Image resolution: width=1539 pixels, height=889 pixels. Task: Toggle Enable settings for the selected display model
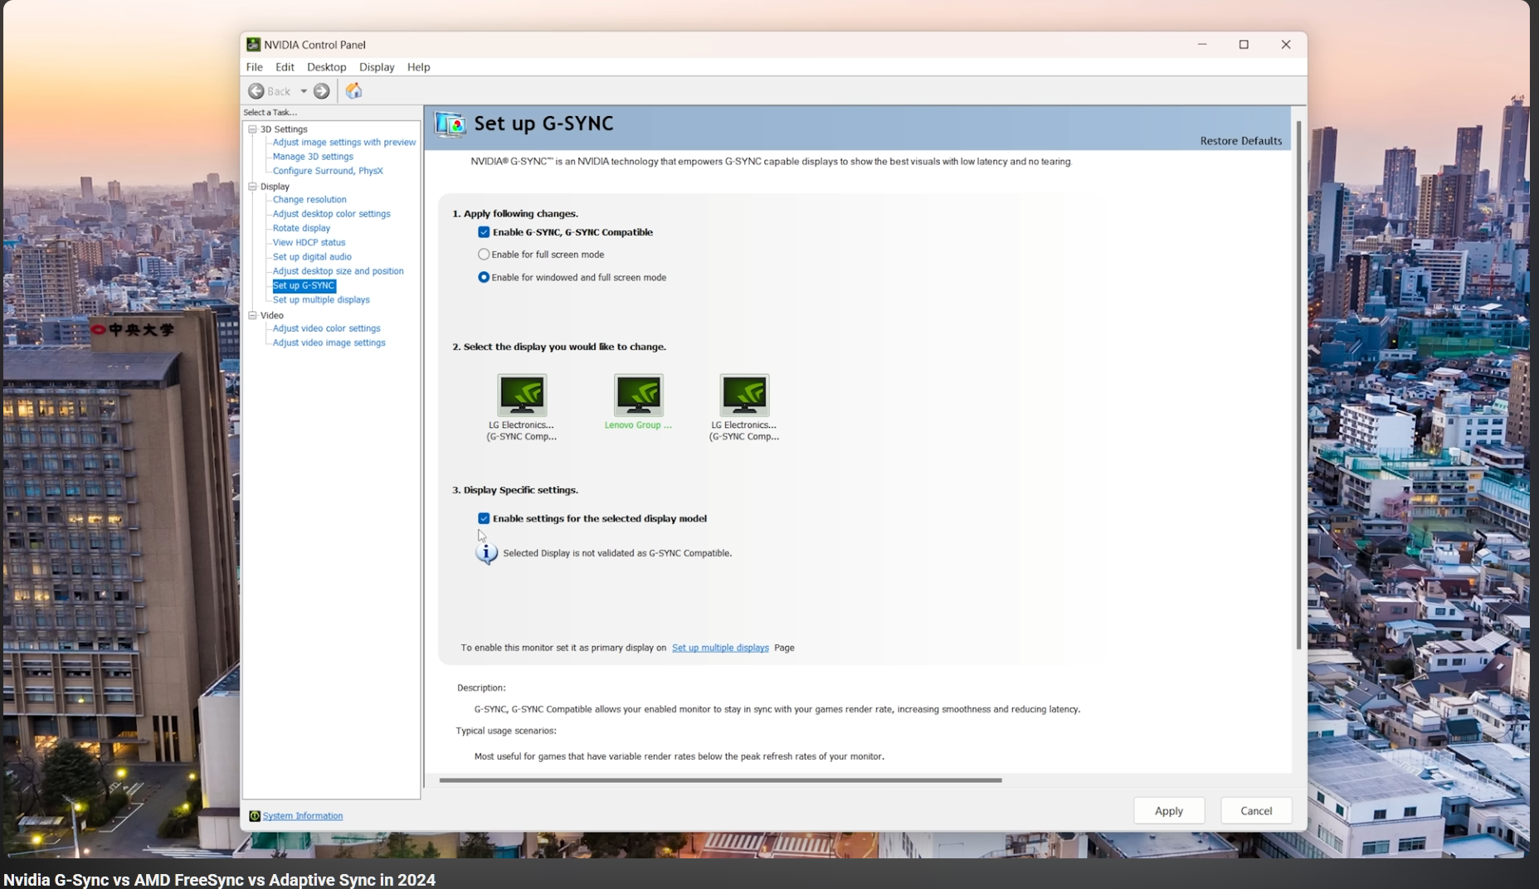pyautogui.click(x=484, y=518)
